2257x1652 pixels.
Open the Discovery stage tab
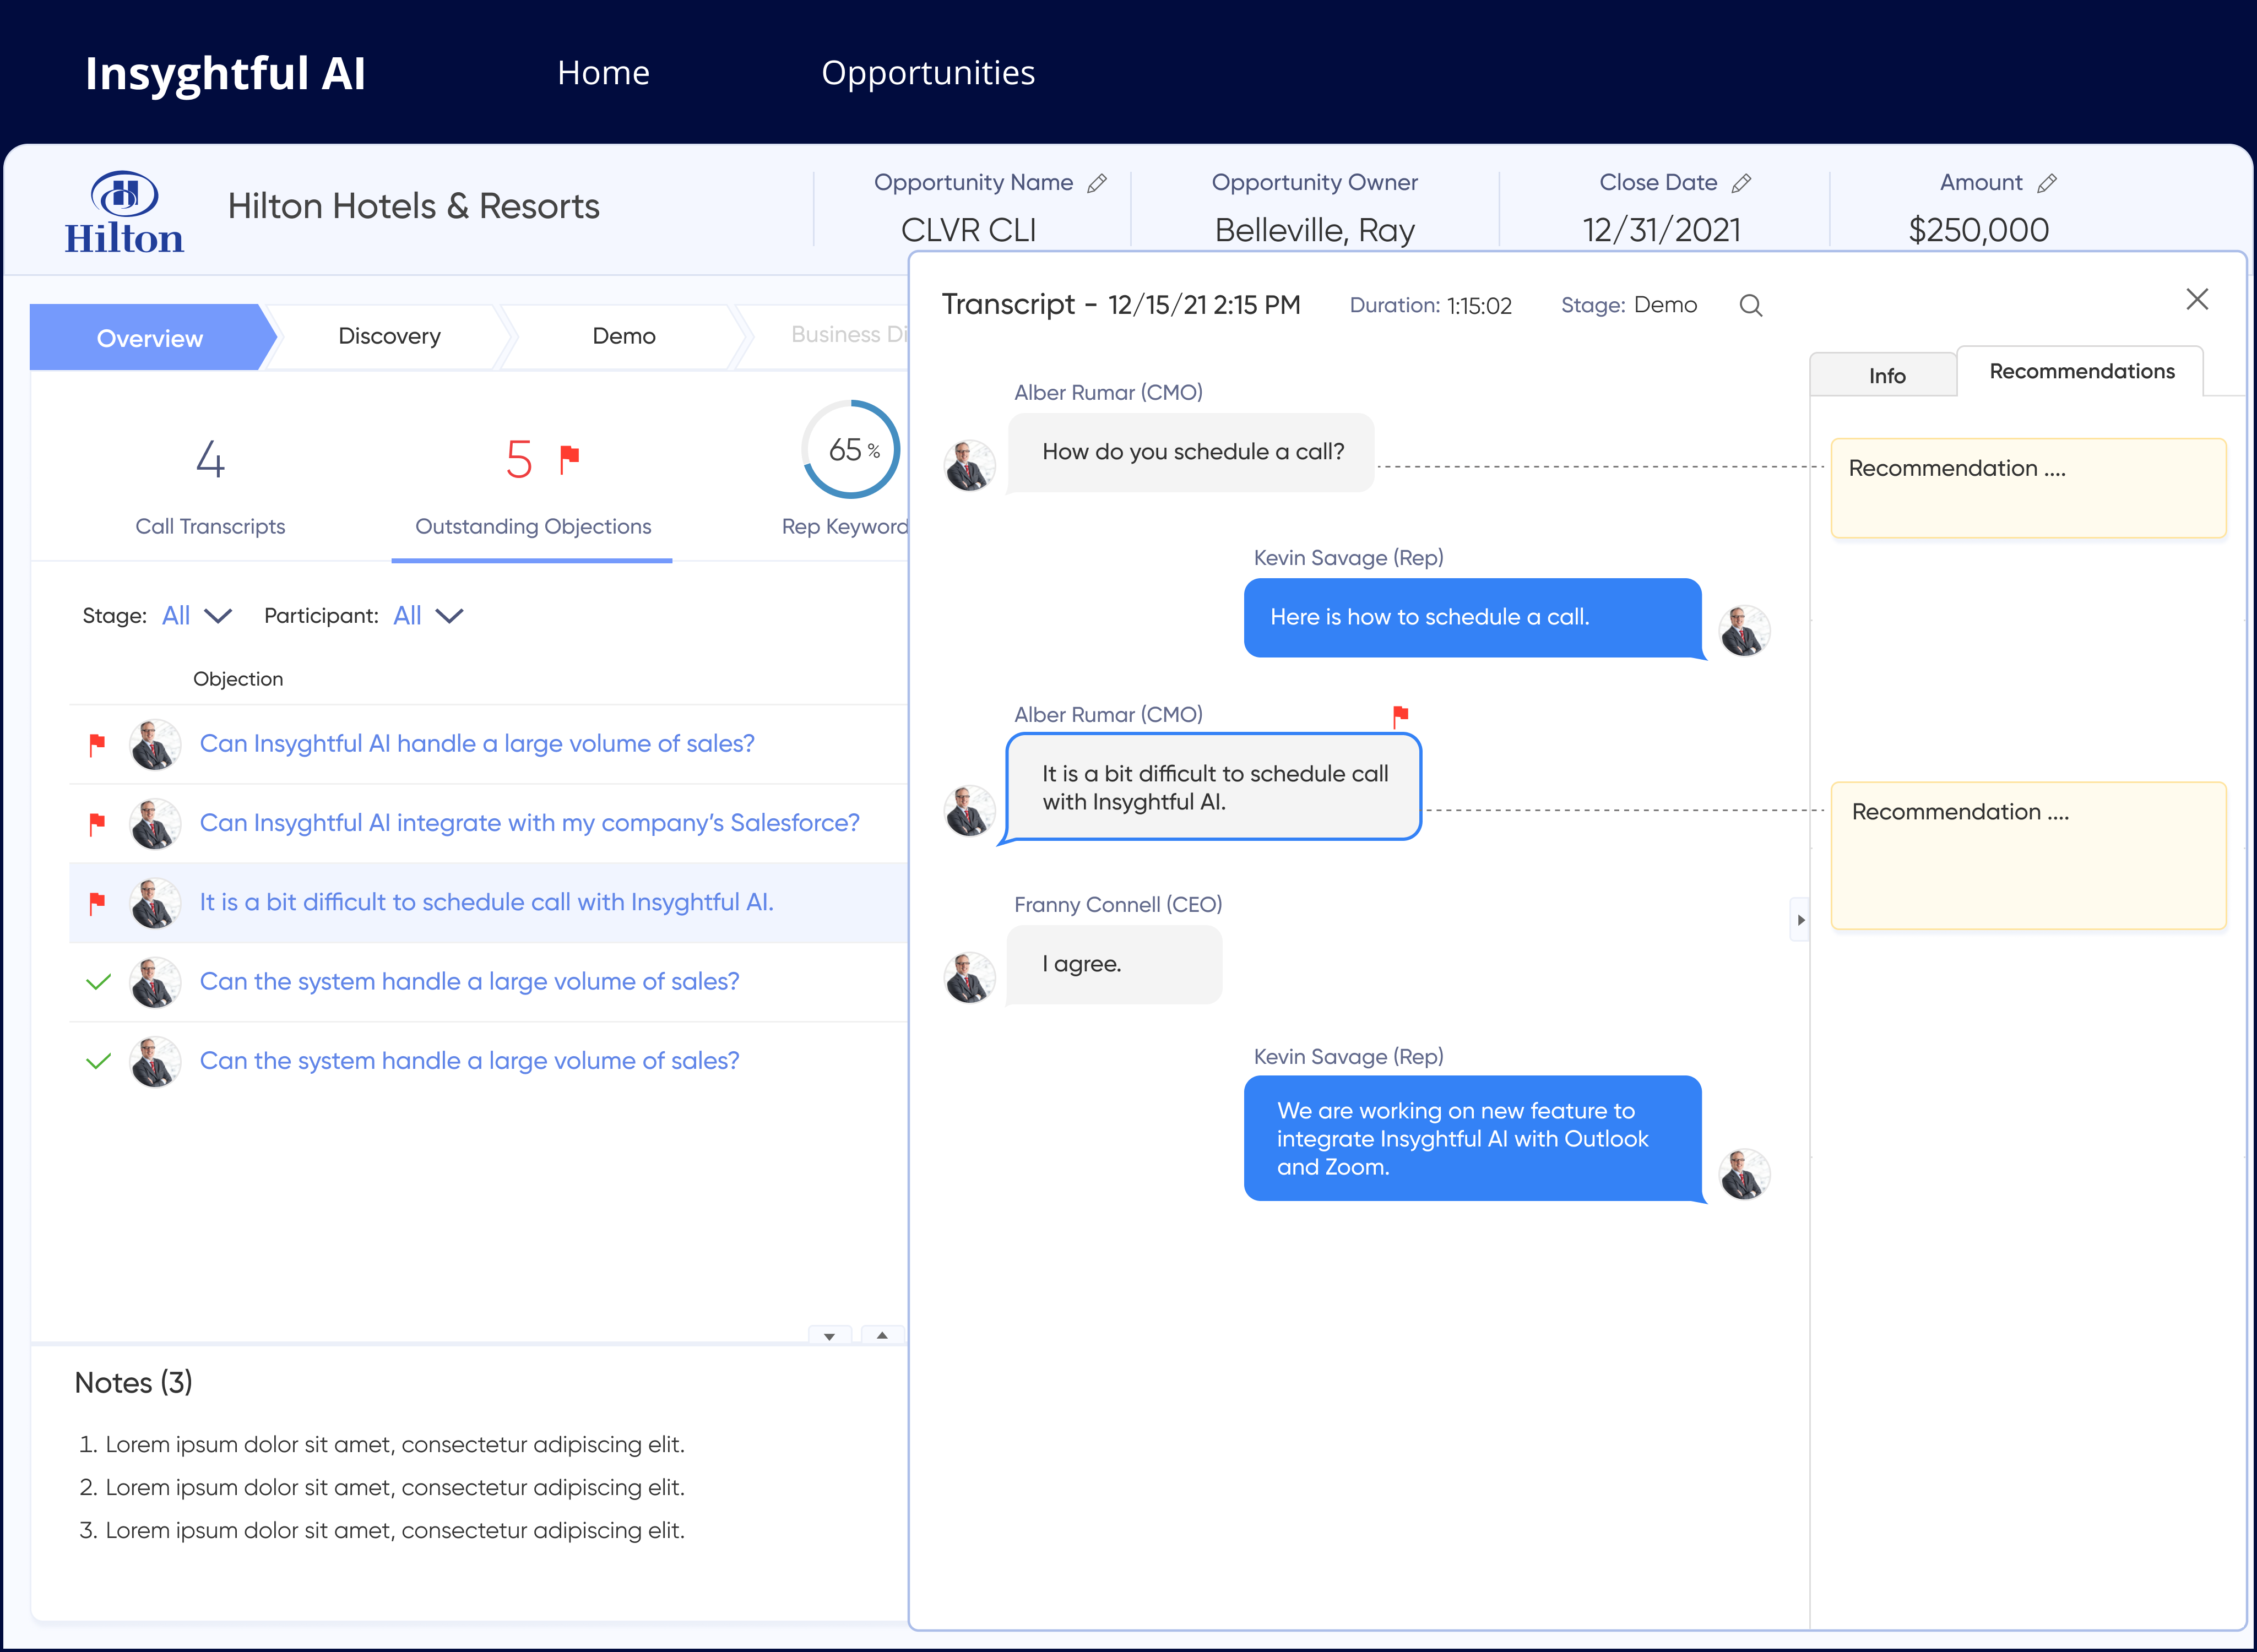click(389, 336)
